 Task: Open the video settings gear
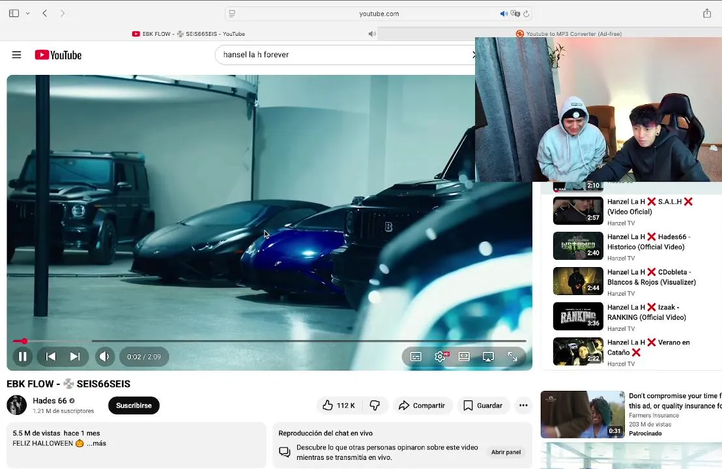[x=440, y=357]
